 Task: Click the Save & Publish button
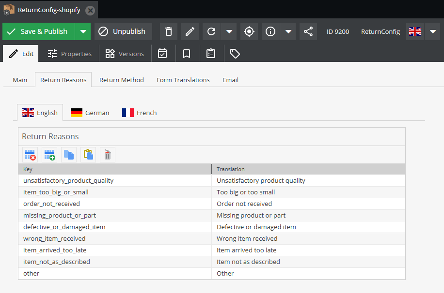click(x=38, y=31)
